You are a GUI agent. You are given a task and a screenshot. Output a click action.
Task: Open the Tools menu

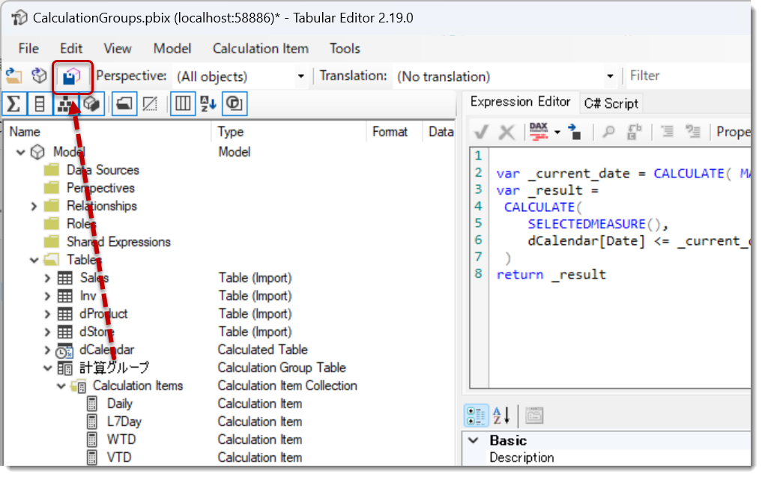click(345, 49)
